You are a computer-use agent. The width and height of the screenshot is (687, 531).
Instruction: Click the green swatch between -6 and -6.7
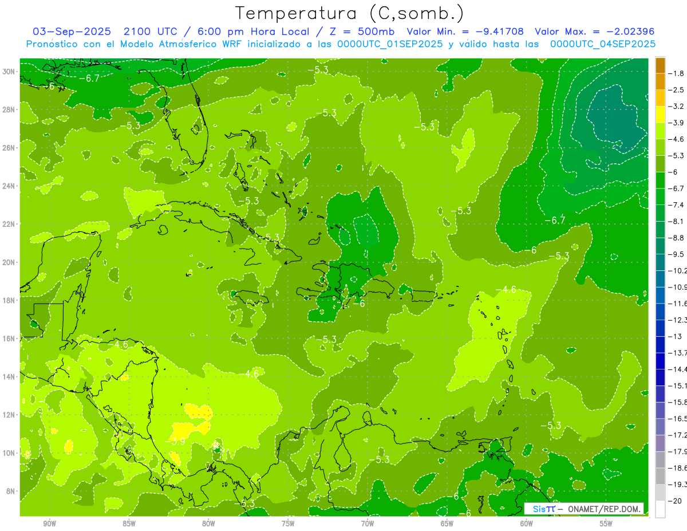pos(660,180)
